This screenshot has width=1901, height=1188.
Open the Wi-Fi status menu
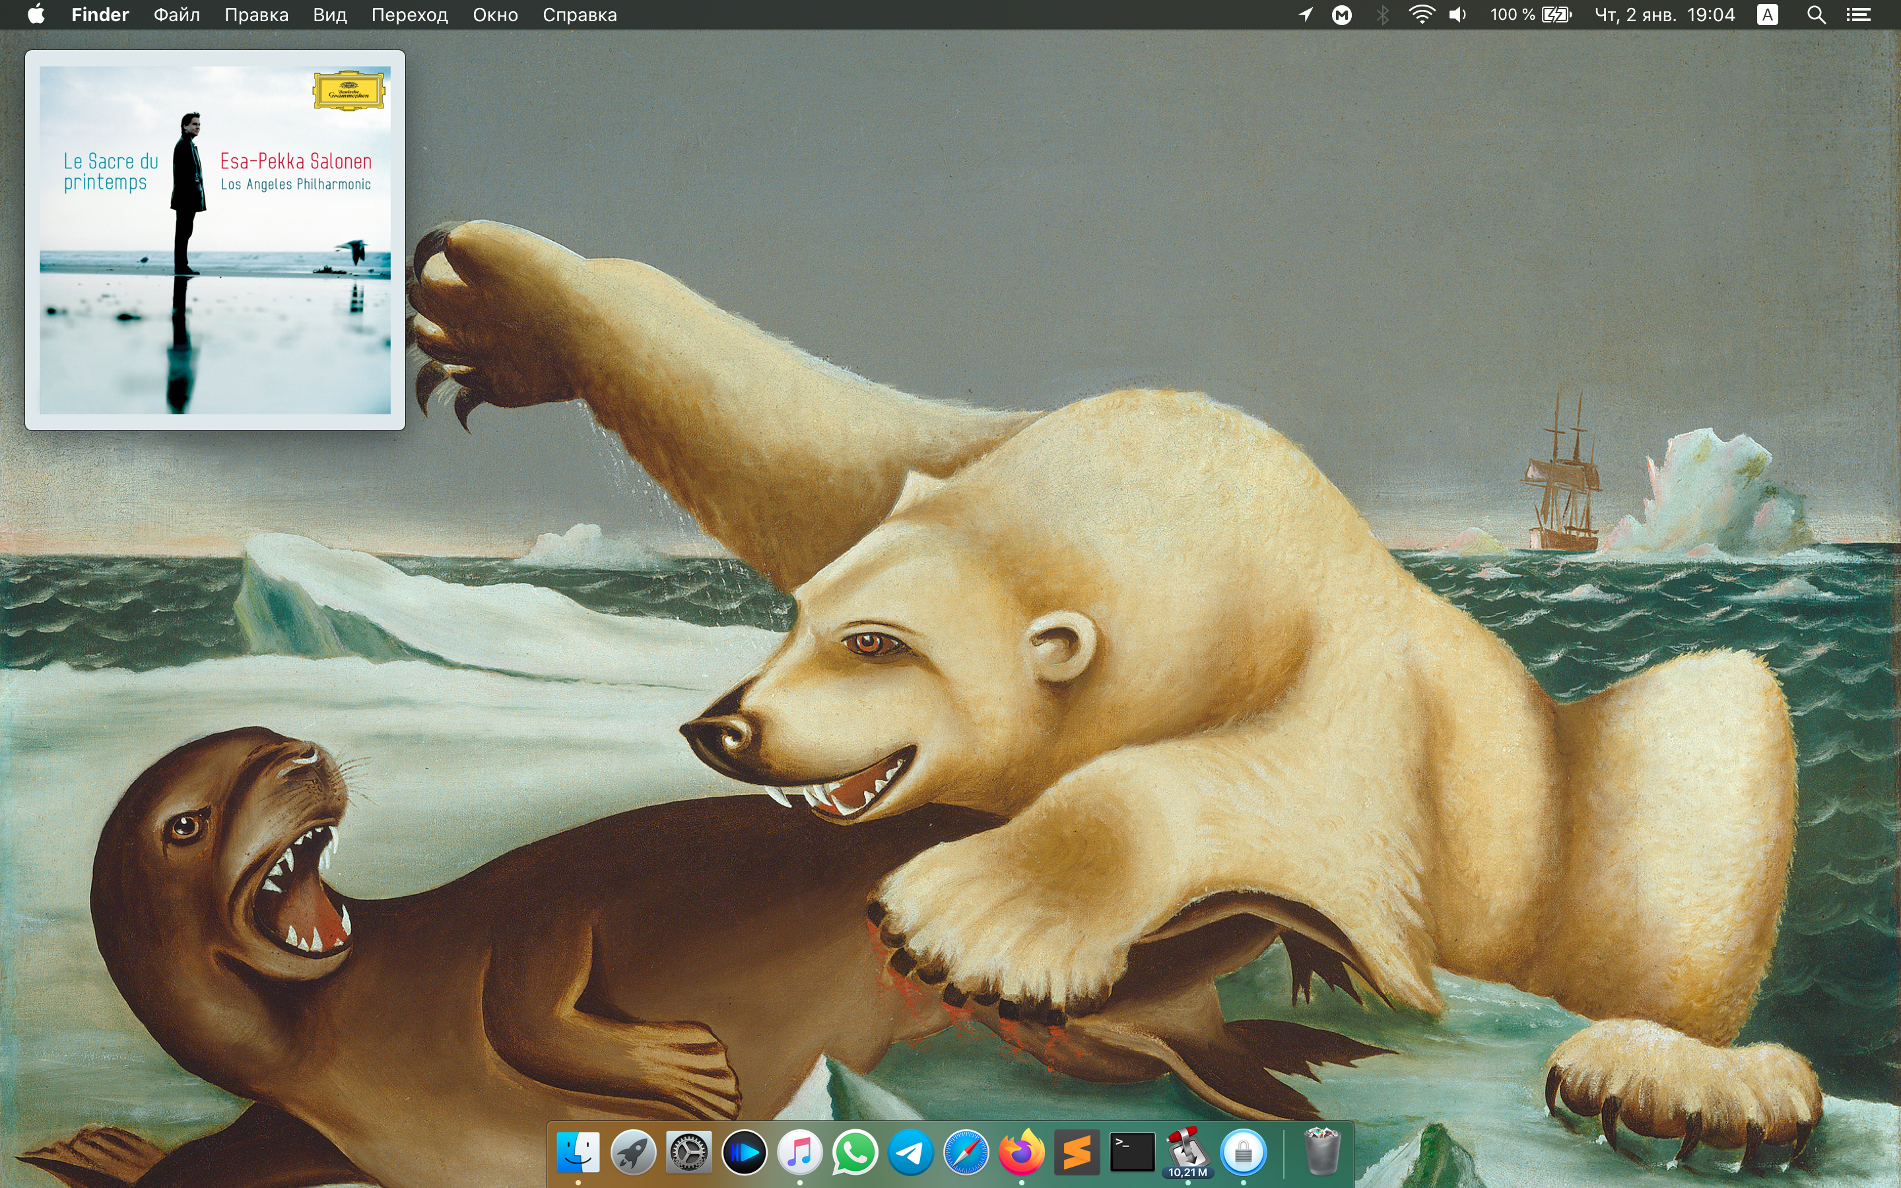click(x=1422, y=14)
